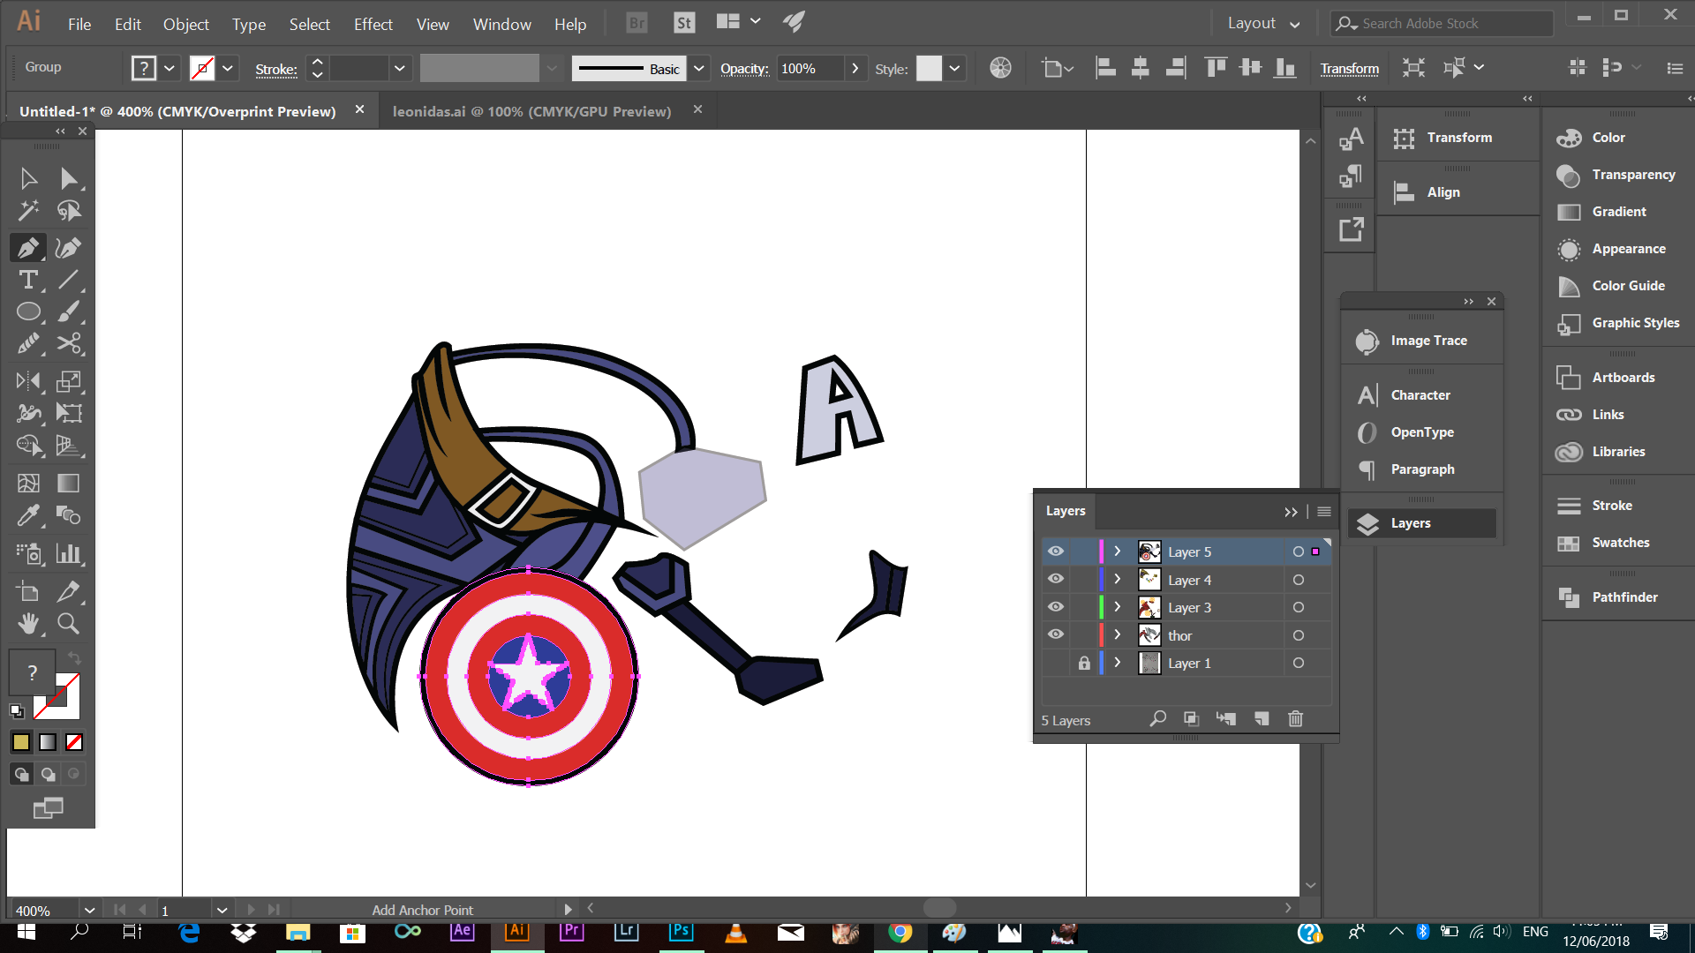Hide Layer 5 visibility eye
Viewport: 1695px width, 953px height.
point(1056,552)
